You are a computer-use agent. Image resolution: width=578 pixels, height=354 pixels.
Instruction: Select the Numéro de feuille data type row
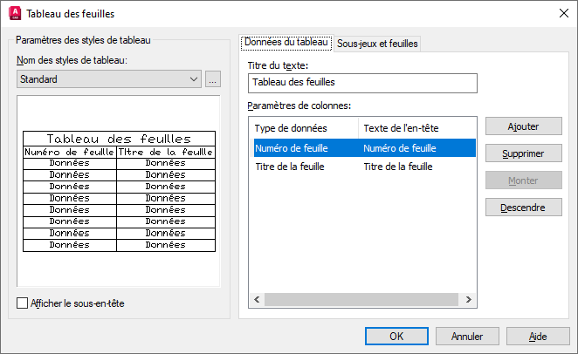tap(306, 148)
